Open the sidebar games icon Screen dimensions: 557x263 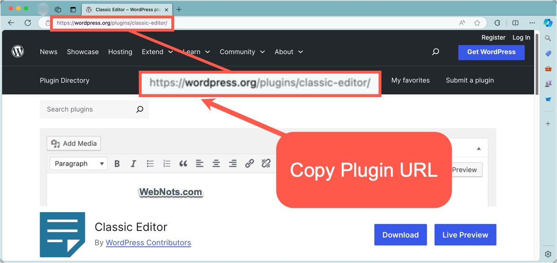tap(548, 84)
